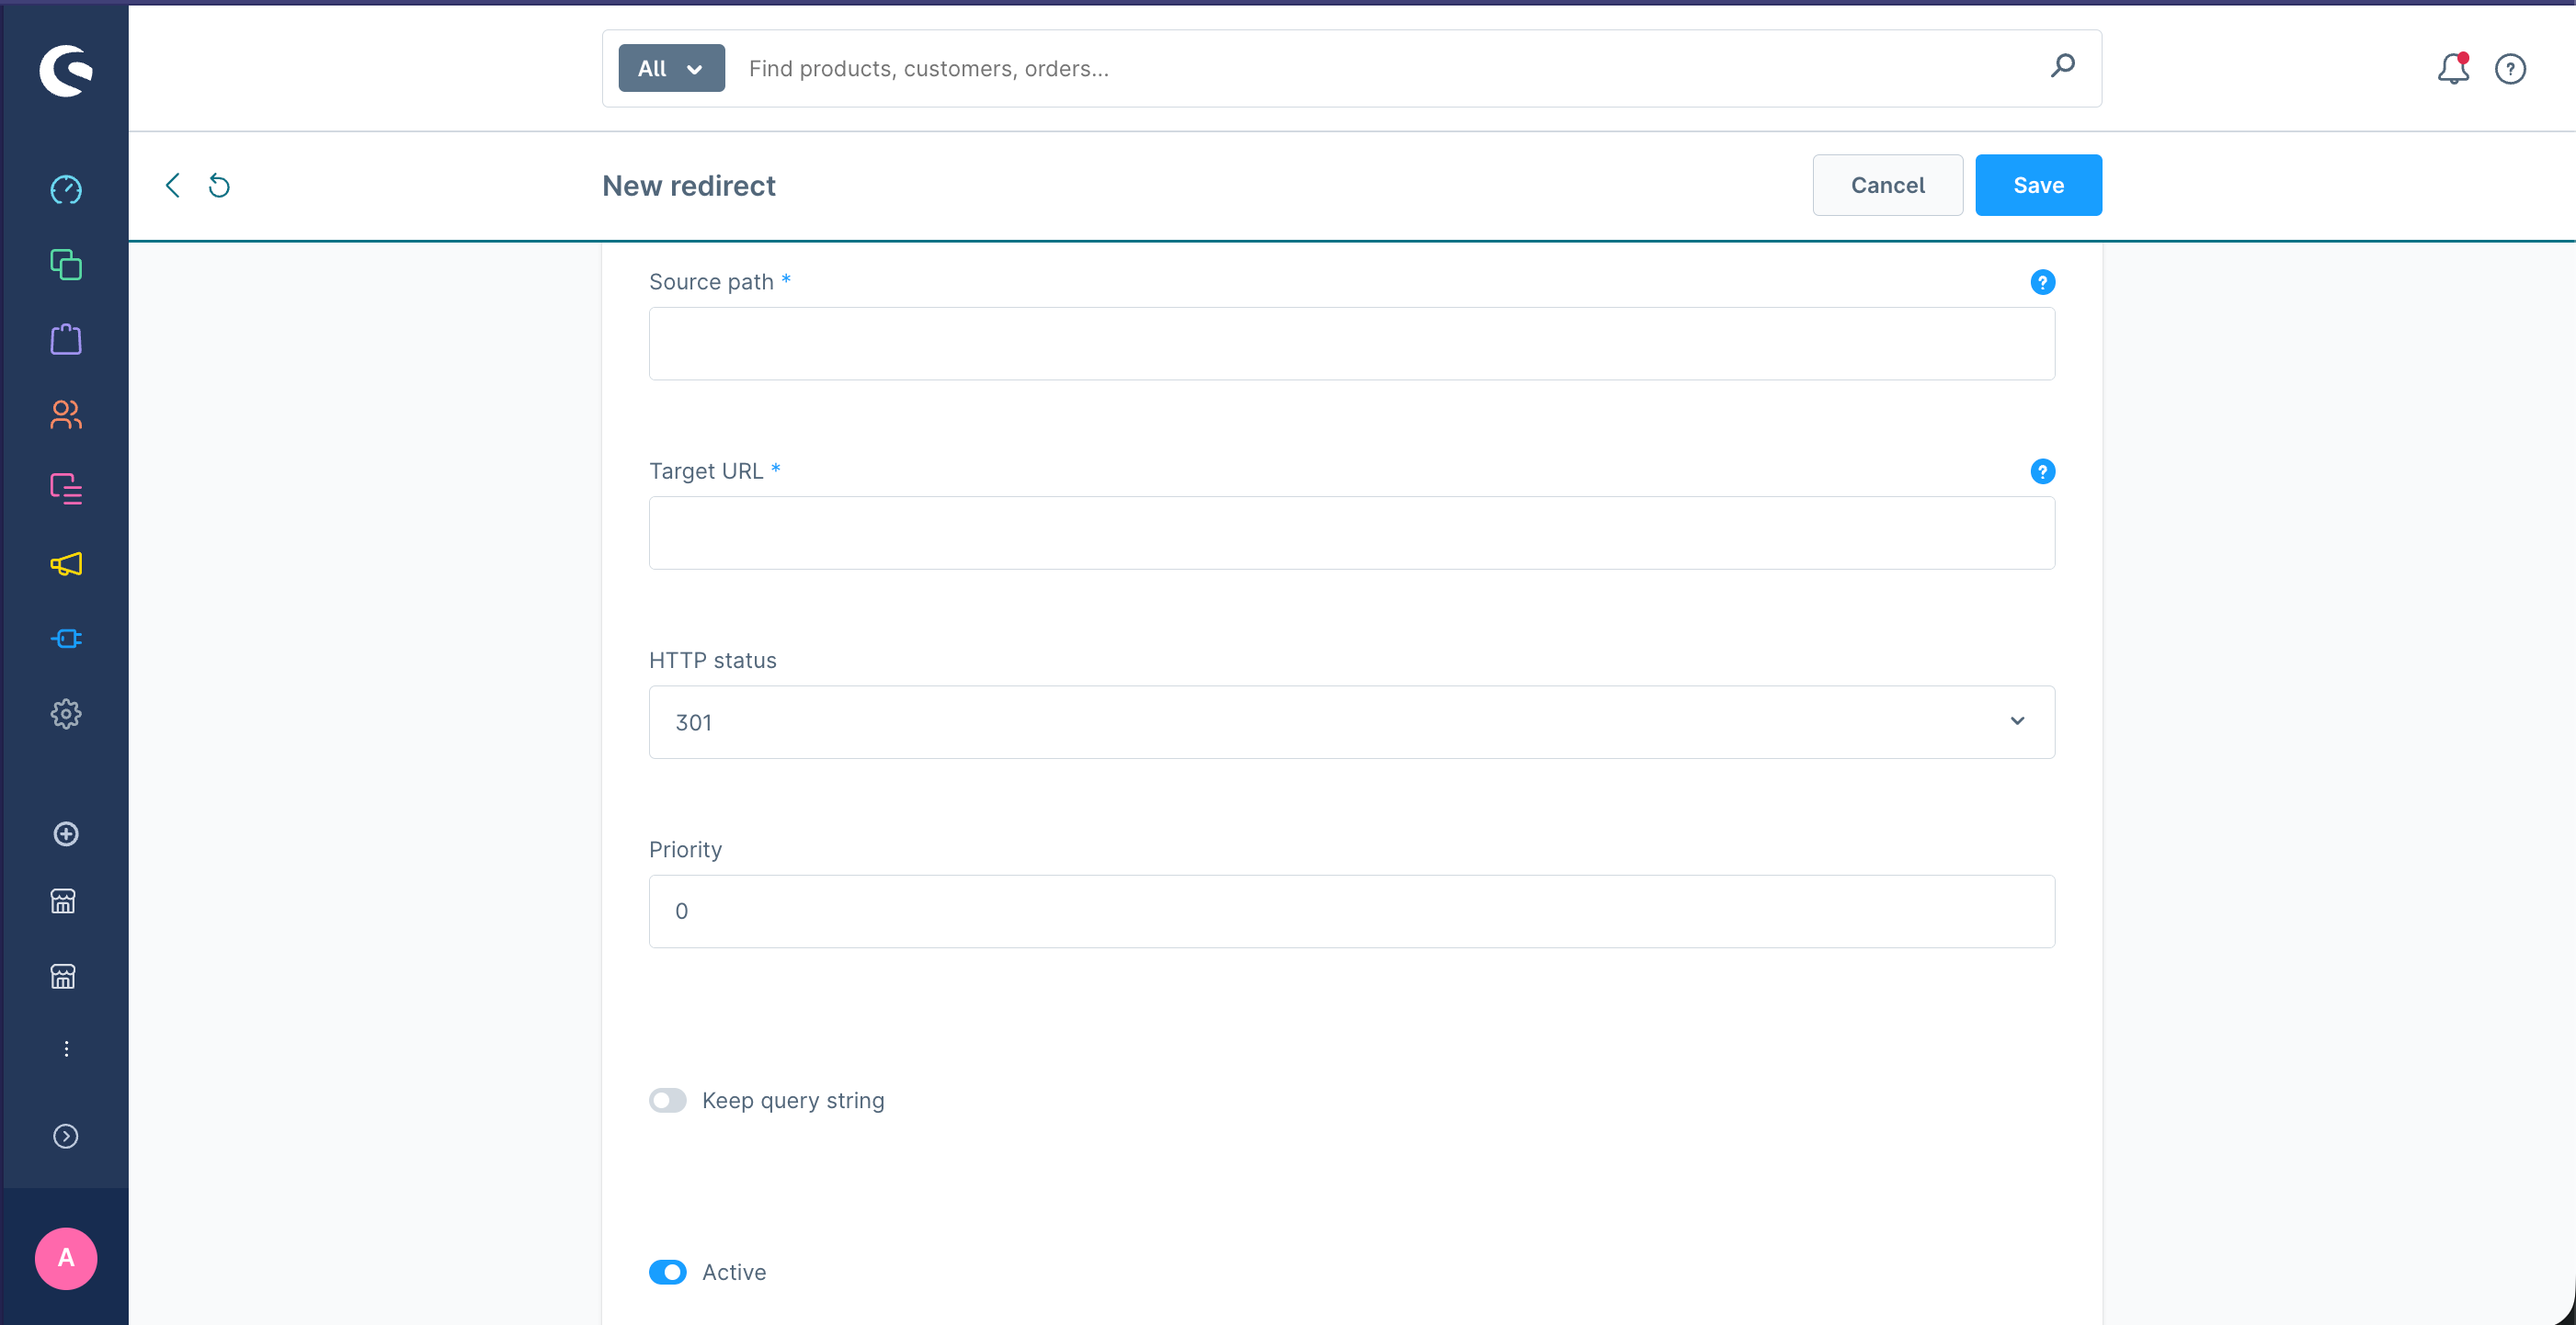Click the Cancel button
This screenshot has width=2576, height=1325.
point(1887,185)
